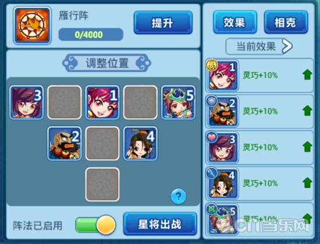The image size is (320, 244).
Task: Expand the 当前效果 chevron arrow
Action: [287, 47]
